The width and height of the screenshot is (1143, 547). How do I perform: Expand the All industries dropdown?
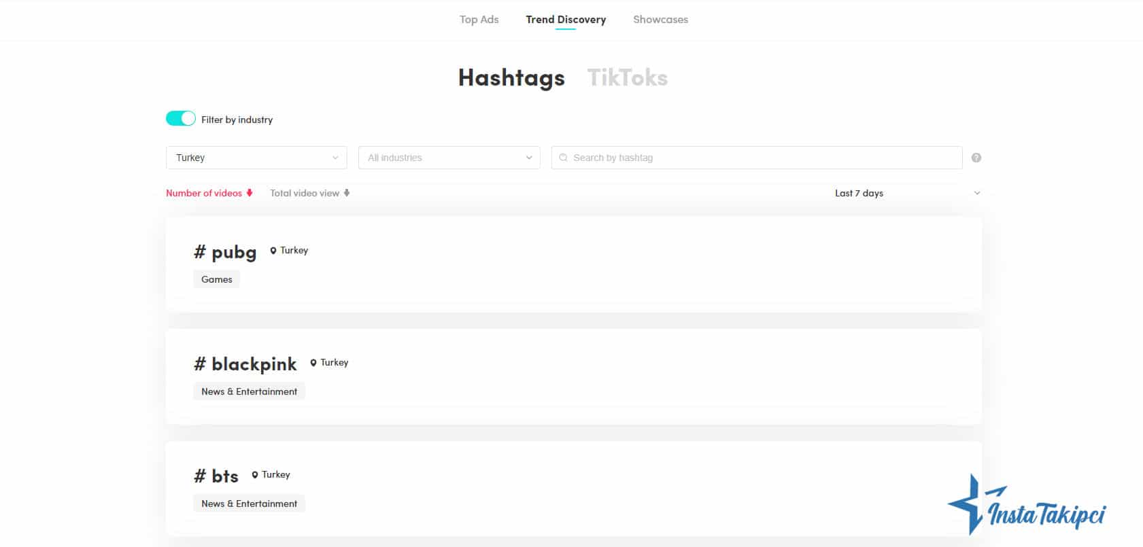(x=449, y=158)
